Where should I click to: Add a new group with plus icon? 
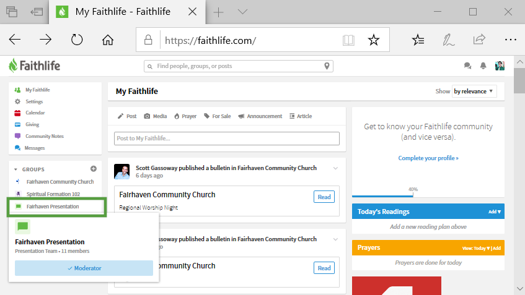94,169
